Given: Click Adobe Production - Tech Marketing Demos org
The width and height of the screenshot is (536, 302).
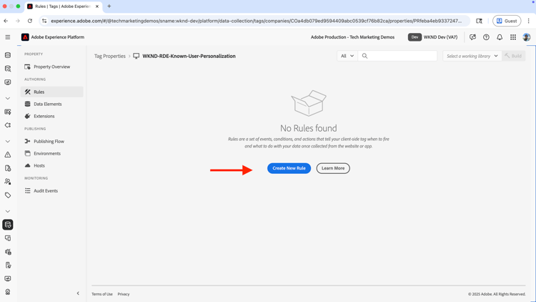Looking at the screenshot, I should pyautogui.click(x=352, y=37).
